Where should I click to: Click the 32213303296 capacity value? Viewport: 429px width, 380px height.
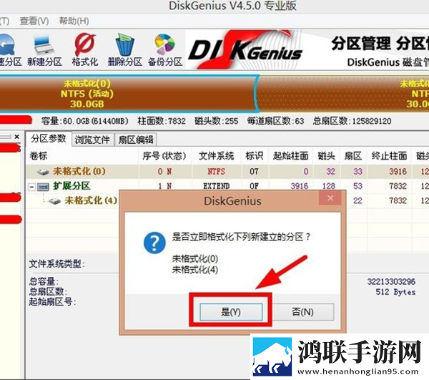tap(391, 281)
